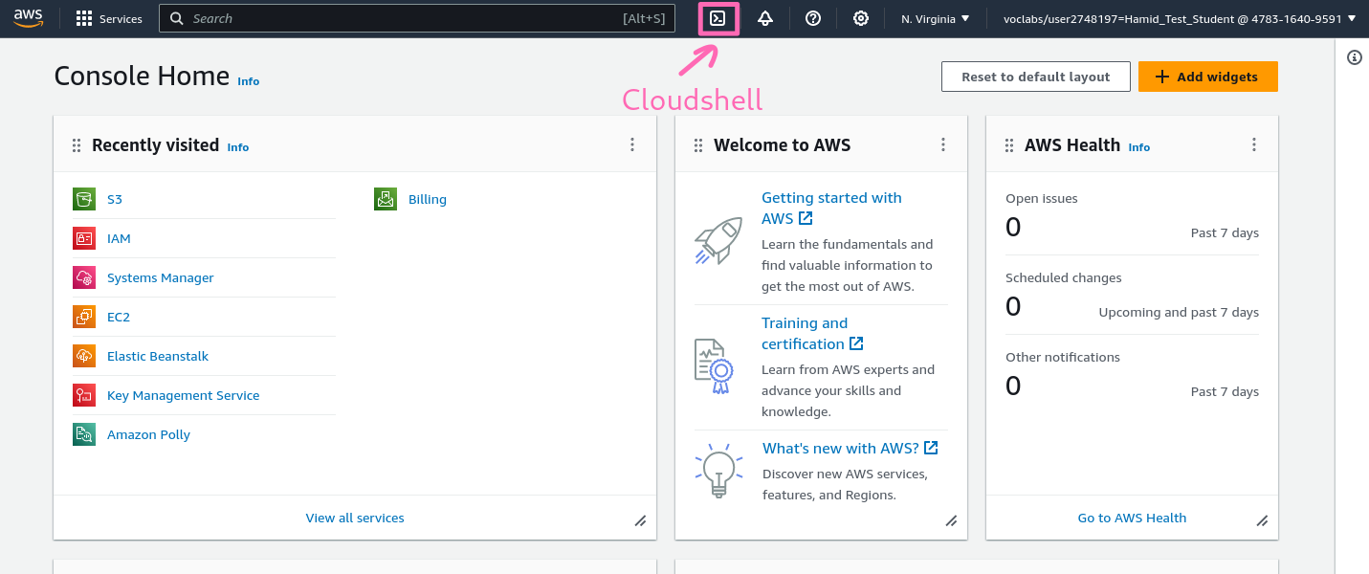Viewport: 1369px width, 574px height.
Task: Open Welcome to AWS widget options menu
Action: point(943,144)
